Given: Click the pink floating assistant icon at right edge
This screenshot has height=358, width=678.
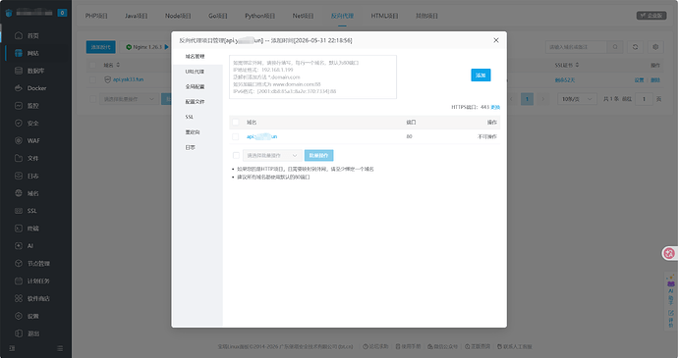Looking at the screenshot, I should [669, 253].
